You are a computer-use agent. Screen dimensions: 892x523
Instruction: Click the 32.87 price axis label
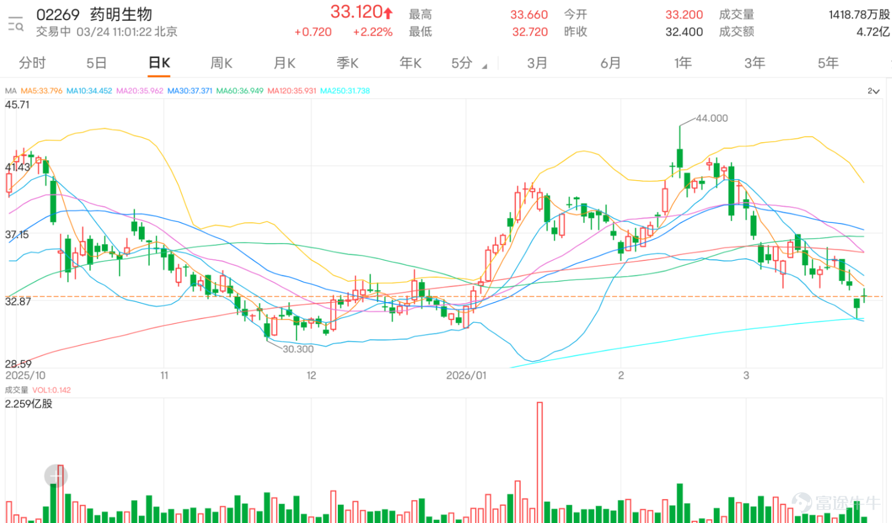click(x=18, y=302)
